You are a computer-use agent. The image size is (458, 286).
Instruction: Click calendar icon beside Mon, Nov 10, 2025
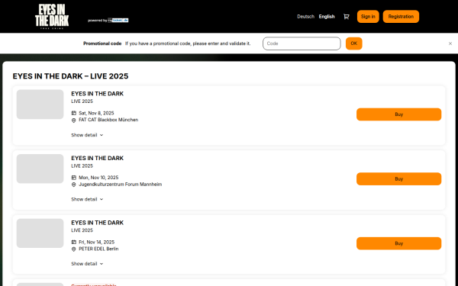pyautogui.click(x=73, y=178)
